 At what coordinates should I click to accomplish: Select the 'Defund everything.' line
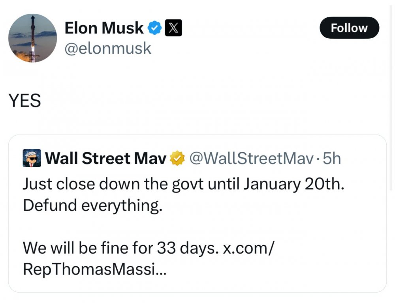92,206
